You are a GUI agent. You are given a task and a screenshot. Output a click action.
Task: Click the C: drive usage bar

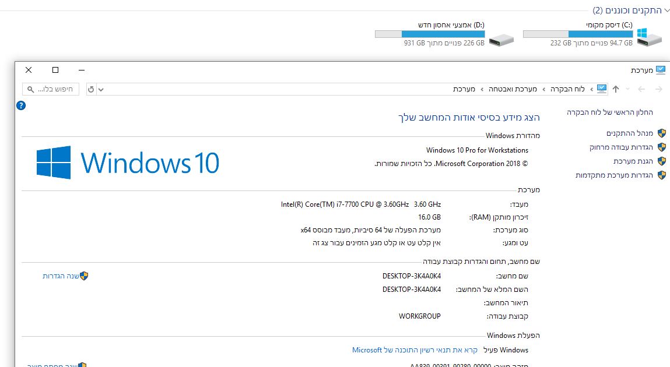pos(578,34)
